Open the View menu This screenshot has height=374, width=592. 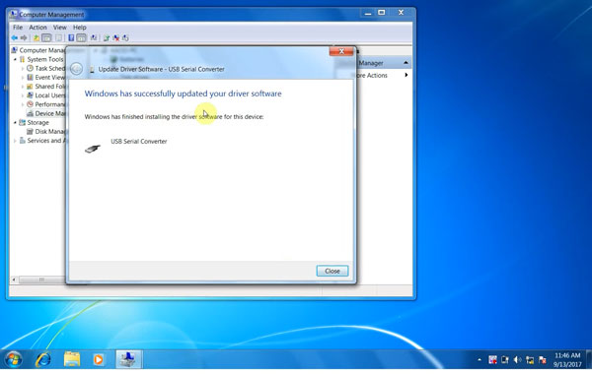pos(59,28)
